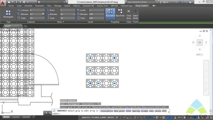Click Close Array X icon
213x120 pixels.
pyautogui.click(x=128, y=11)
